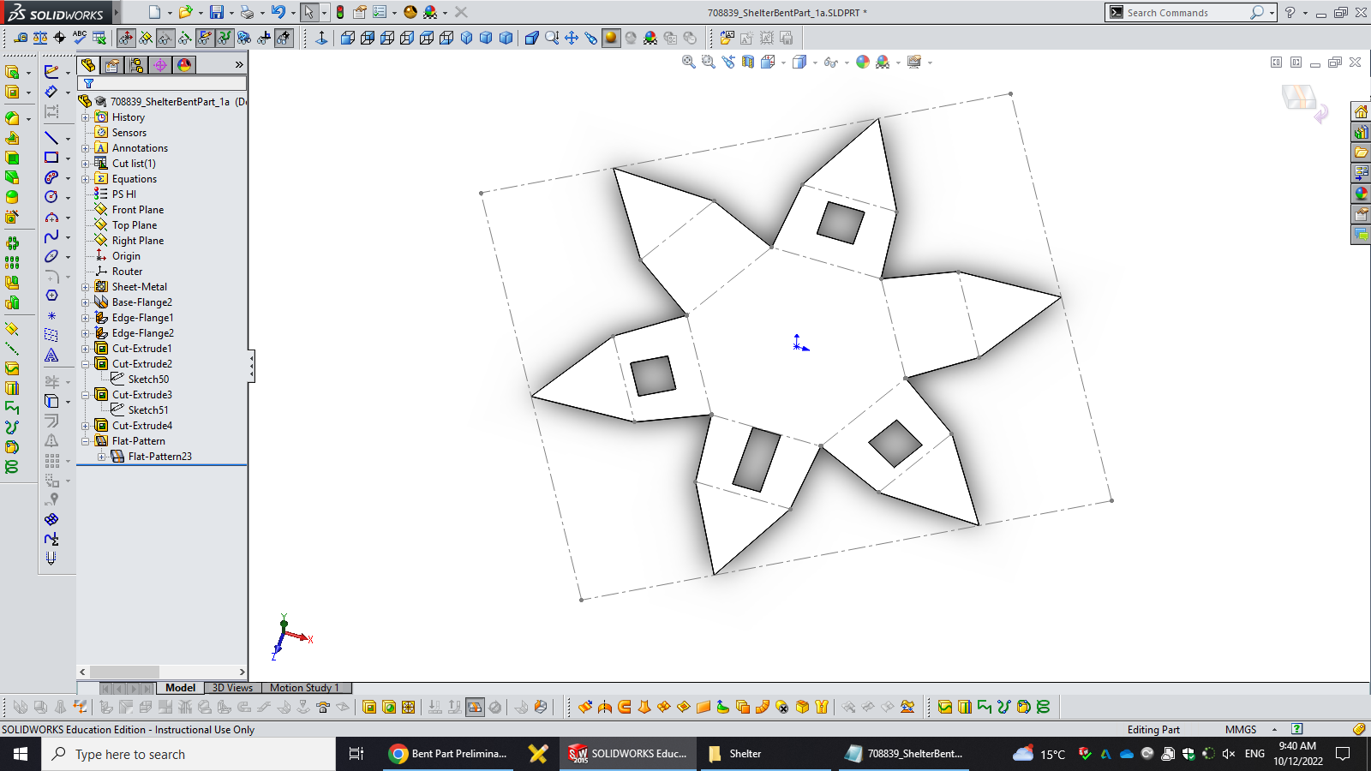Click the Normal To view icon
The width and height of the screenshot is (1371, 771).
coord(322,38)
